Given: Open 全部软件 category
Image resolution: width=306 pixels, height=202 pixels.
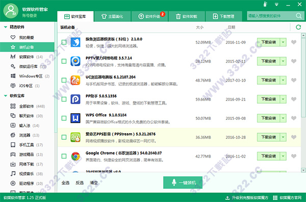Looking at the screenshot, I should pyautogui.click(x=28, y=106).
